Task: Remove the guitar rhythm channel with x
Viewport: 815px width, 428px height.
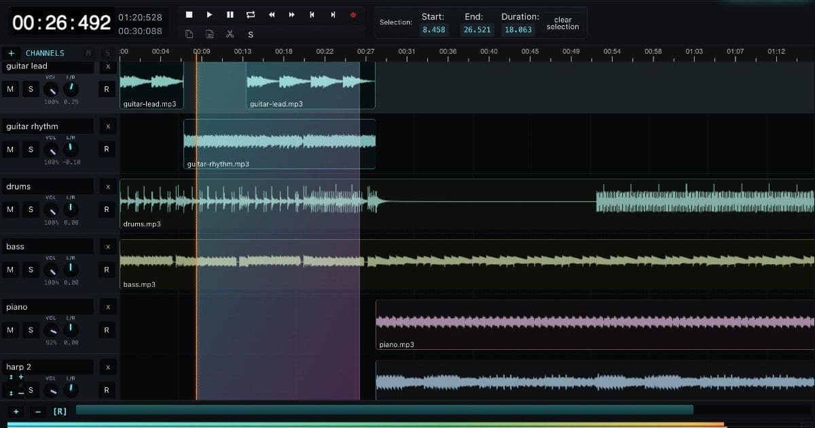Action: point(107,126)
